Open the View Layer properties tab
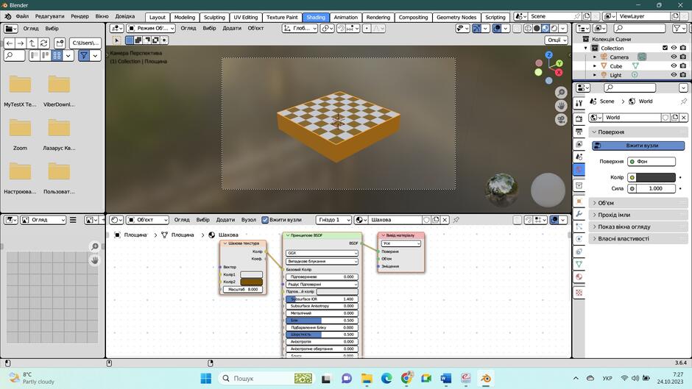This screenshot has height=389, width=692. [x=579, y=144]
